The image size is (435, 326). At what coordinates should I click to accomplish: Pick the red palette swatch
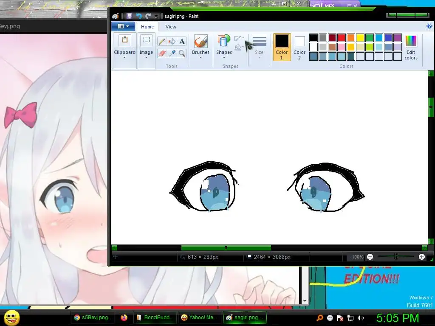click(342, 38)
